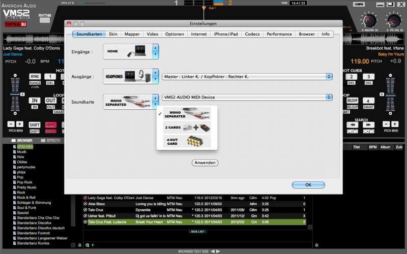
Task: Switch to the Mapper tab
Action: [x=132, y=34]
